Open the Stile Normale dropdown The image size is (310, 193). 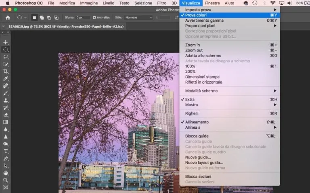point(138,18)
